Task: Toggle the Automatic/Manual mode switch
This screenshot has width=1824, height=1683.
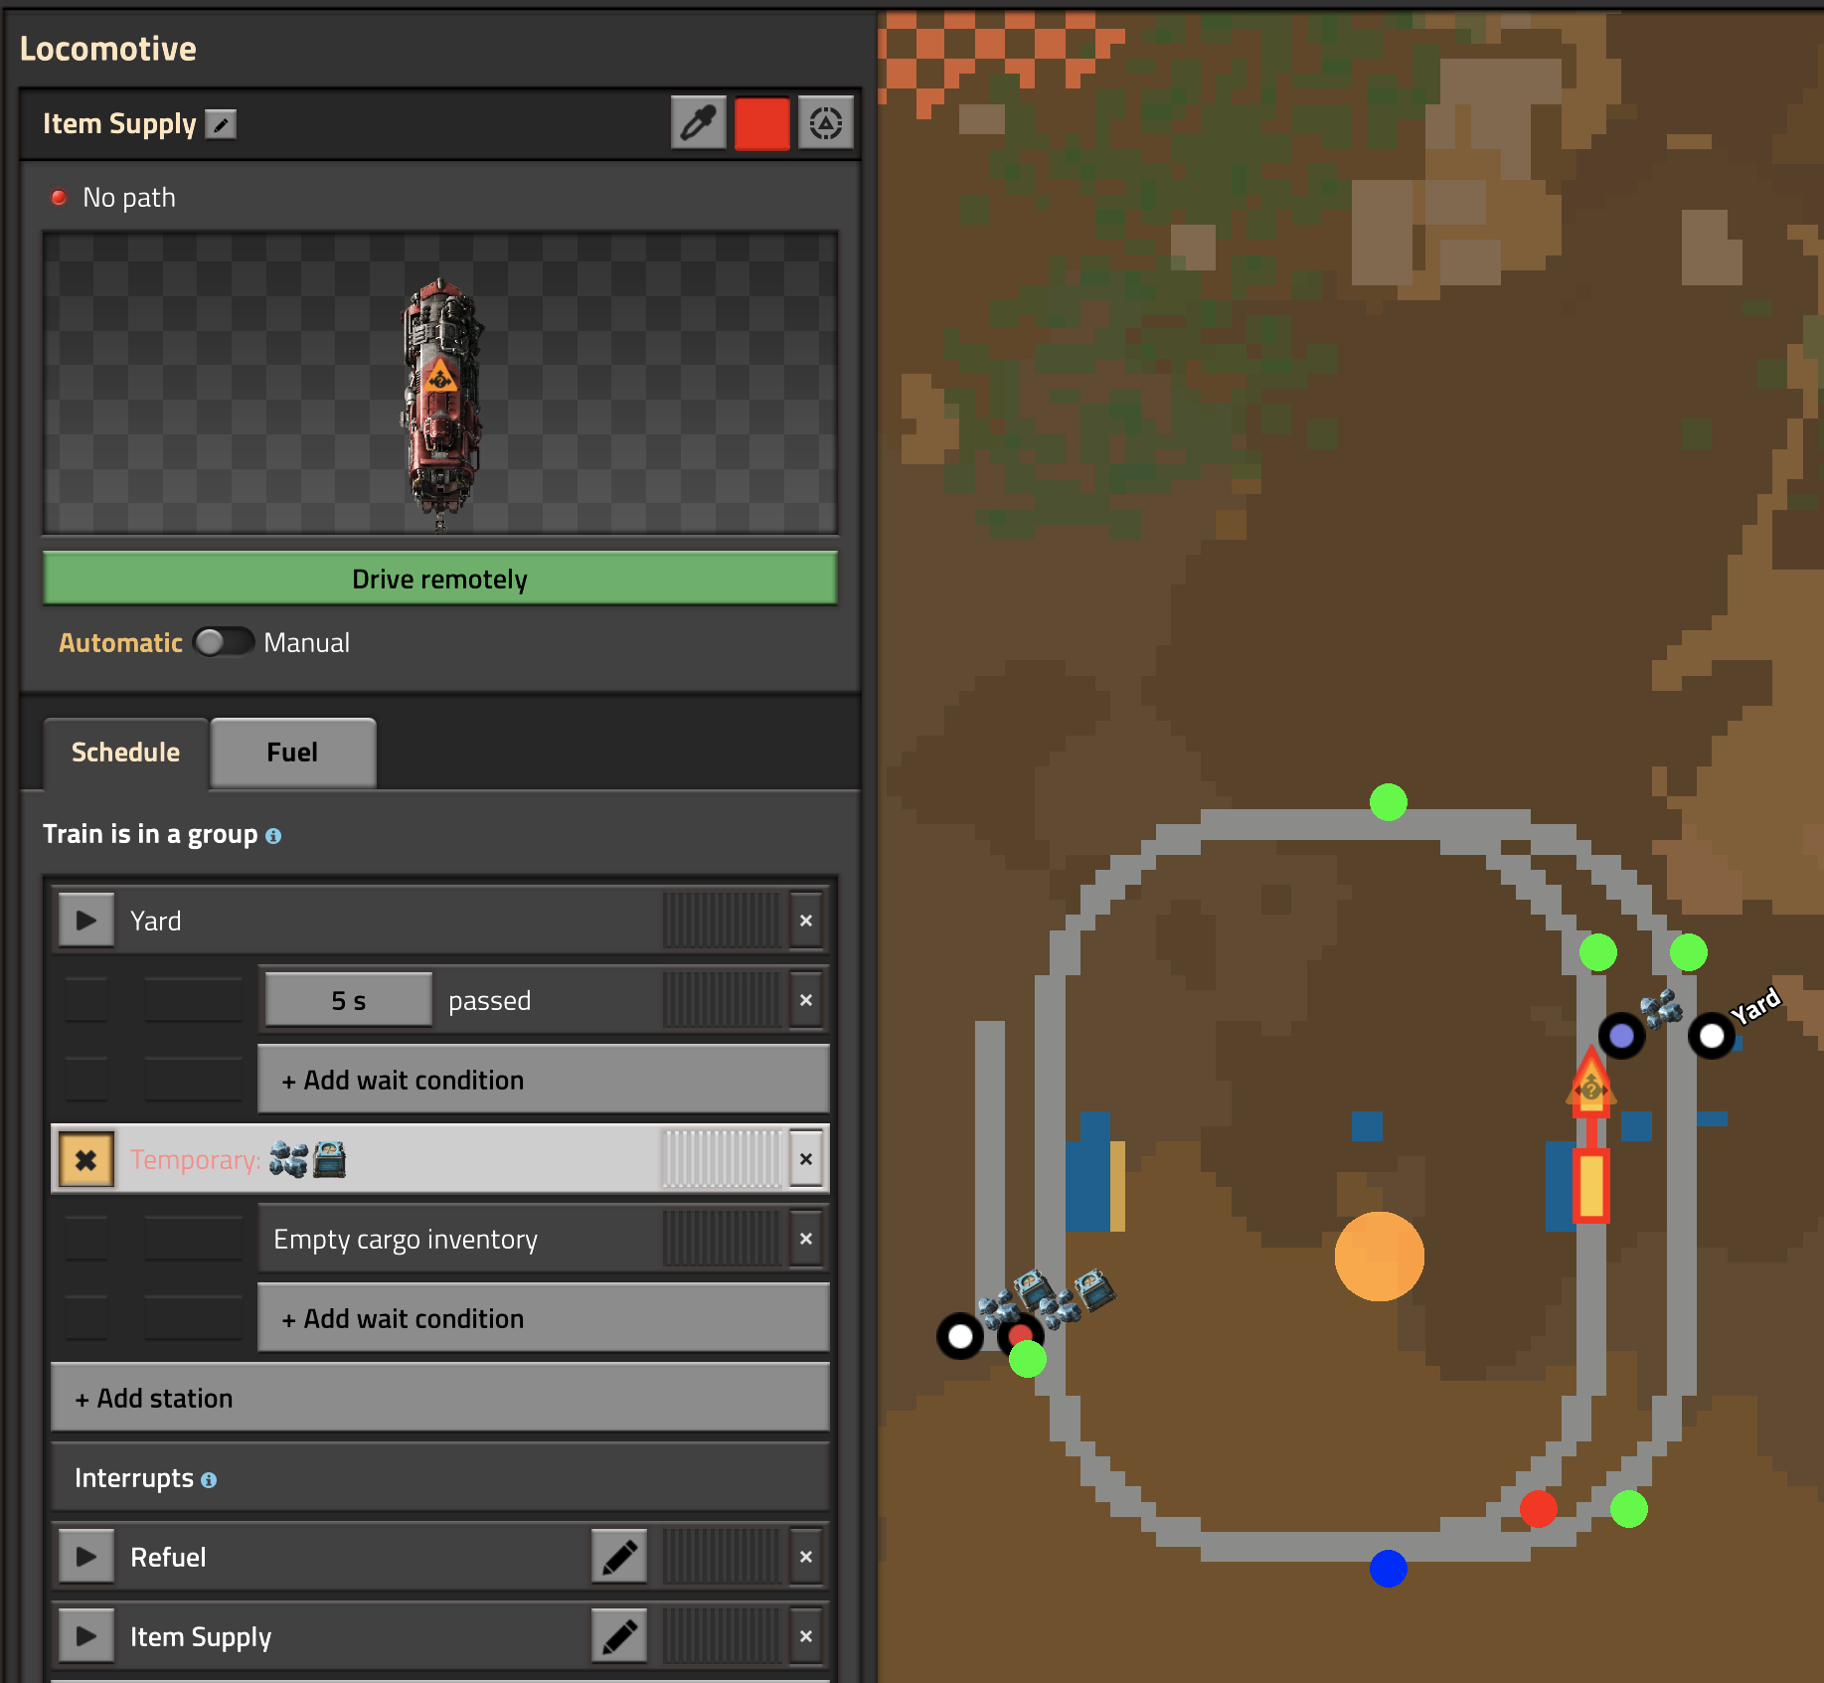Action: point(224,642)
